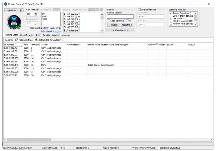This screenshot has width=216, height=151.
Task: Switch to the Good Results tab
Action: click(x=27, y=35)
